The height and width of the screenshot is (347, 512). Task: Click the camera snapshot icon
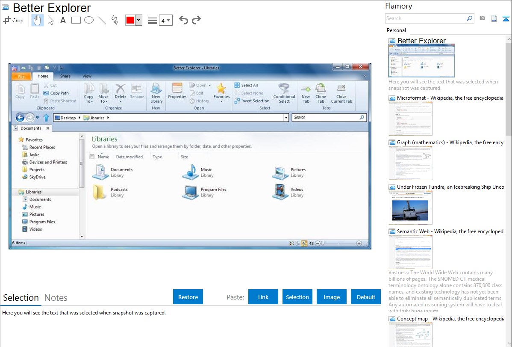click(x=482, y=18)
